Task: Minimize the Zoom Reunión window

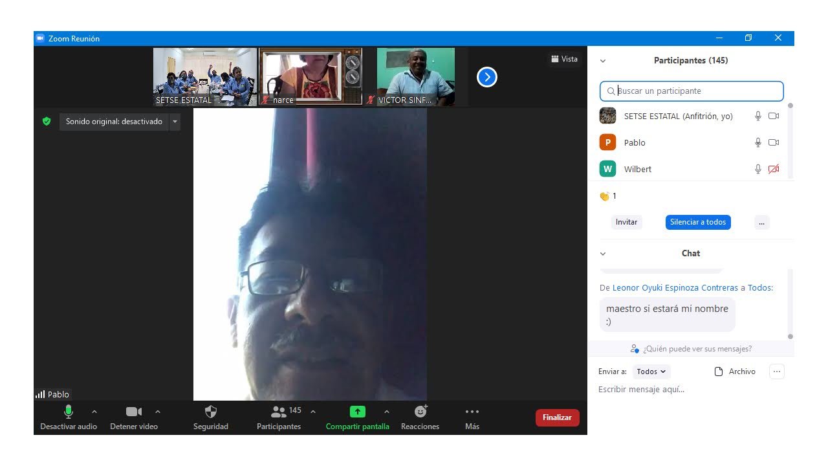Action: point(719,38)
